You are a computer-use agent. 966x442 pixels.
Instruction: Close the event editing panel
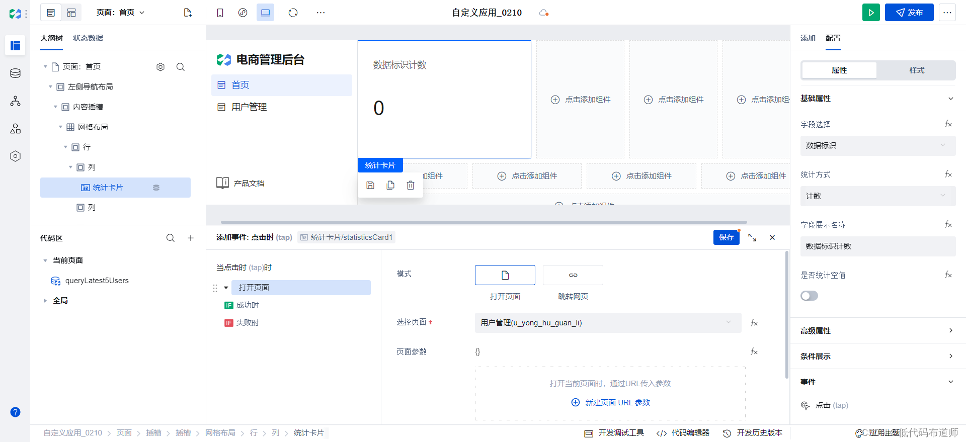(x=772, y=237)
